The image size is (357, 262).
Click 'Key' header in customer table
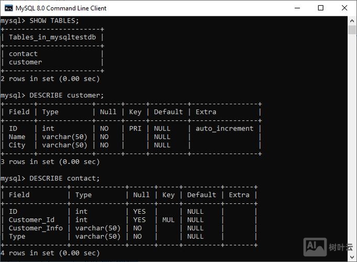[135, 112]
